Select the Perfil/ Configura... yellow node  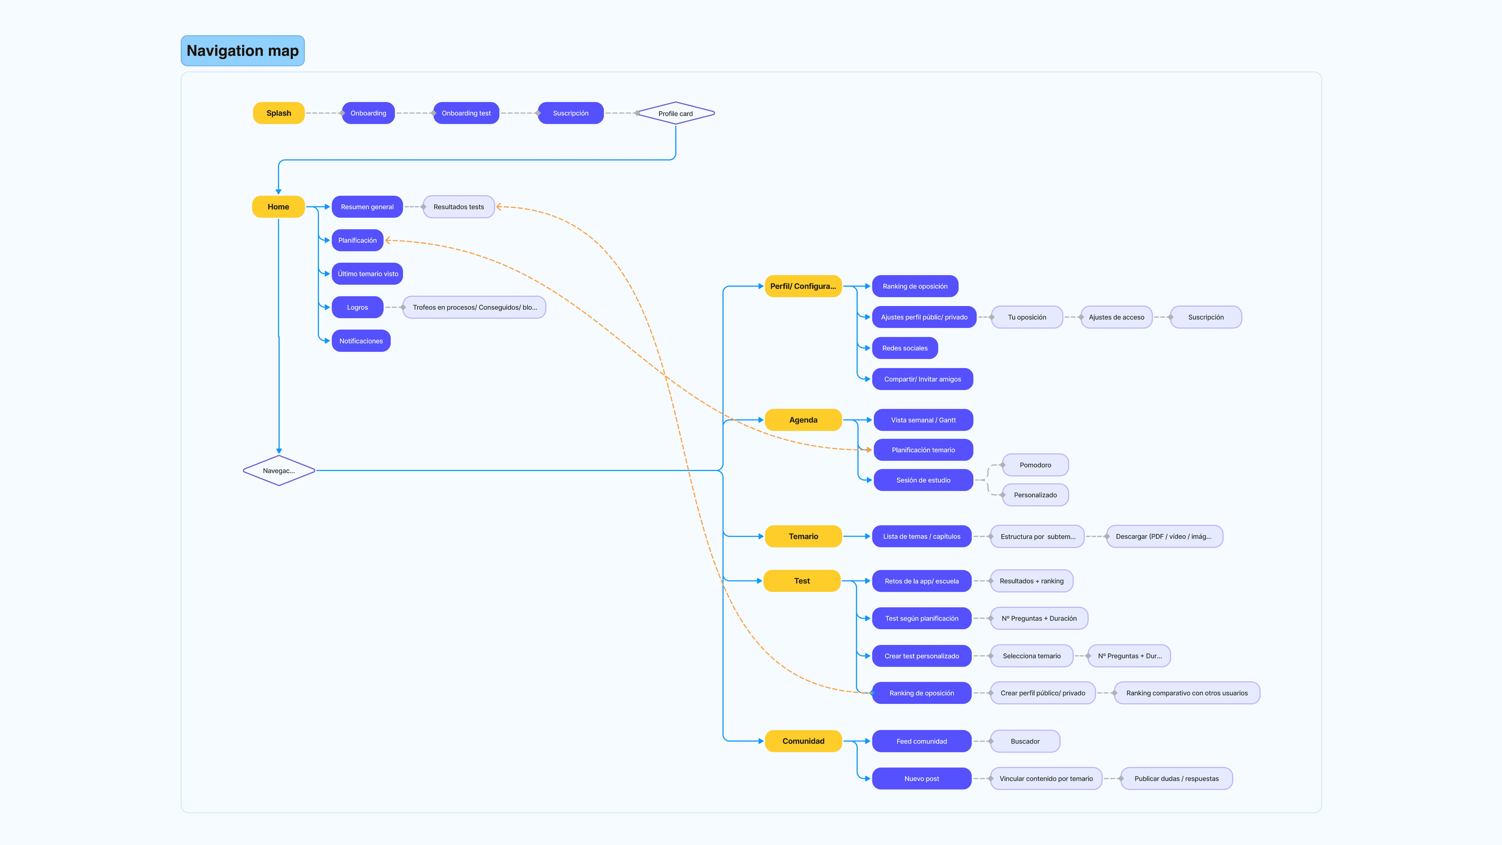click(x=802, y=286)
